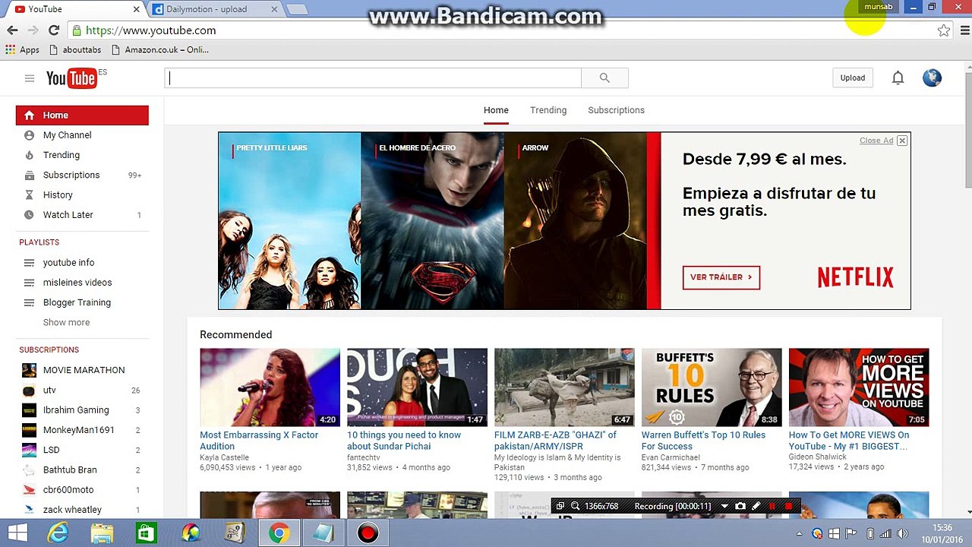Screen dimensions: 972x547
Task: Click the network signal tray icon
Action: pos(887,533)
